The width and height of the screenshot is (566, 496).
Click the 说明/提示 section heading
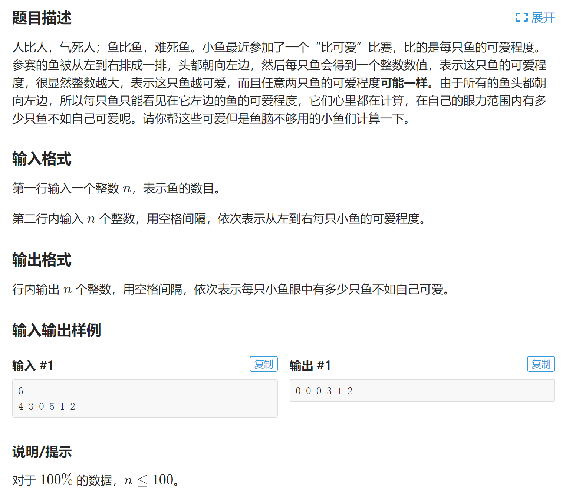point(42,452)
